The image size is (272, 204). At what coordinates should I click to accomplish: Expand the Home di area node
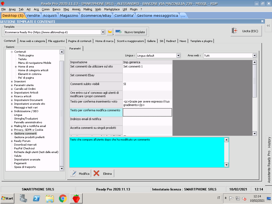(16, 67)
